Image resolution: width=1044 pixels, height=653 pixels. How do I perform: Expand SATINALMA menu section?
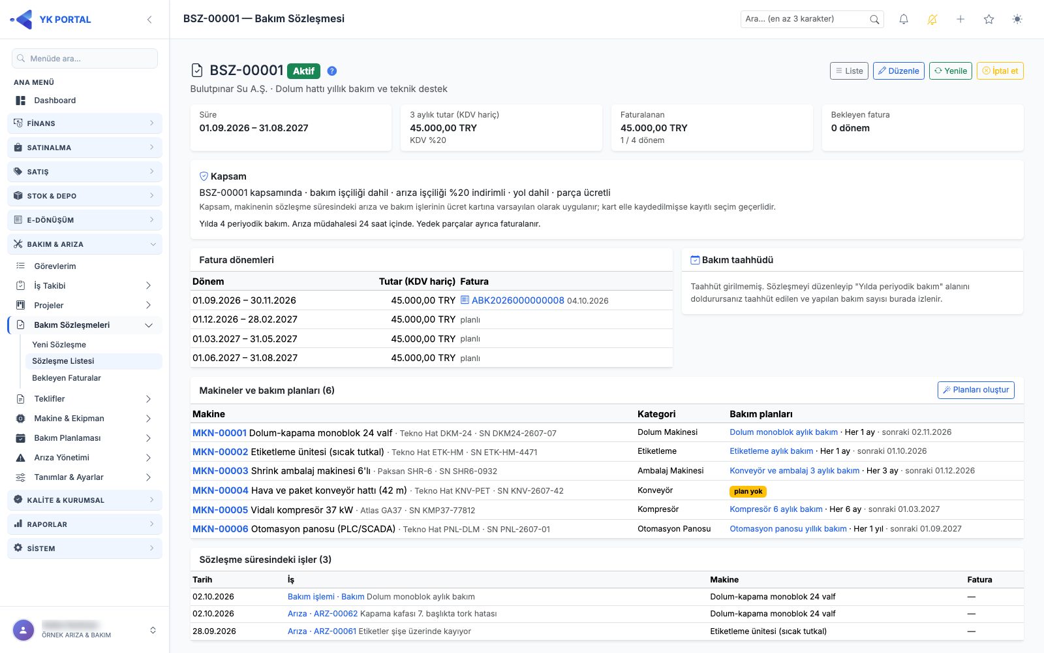85,148
